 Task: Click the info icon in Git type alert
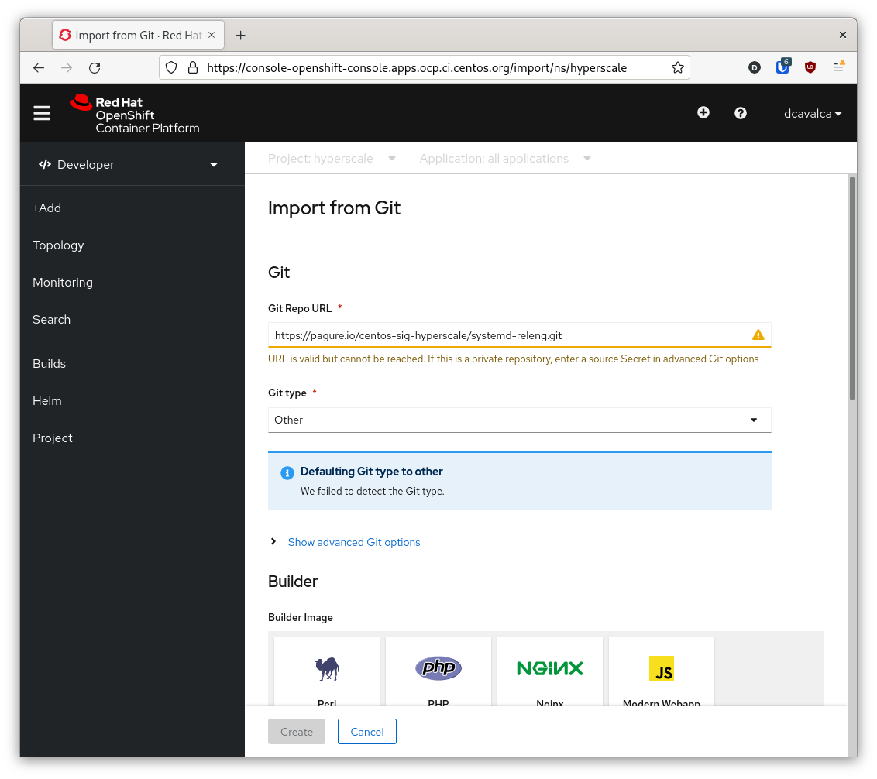click(x=287, y=473)
